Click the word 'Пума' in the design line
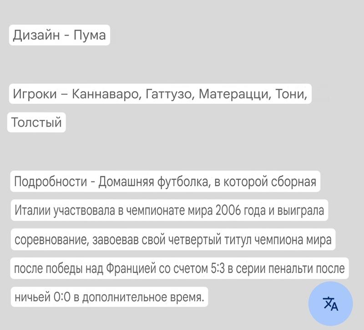The image size is (364, 330). (90, 36)
